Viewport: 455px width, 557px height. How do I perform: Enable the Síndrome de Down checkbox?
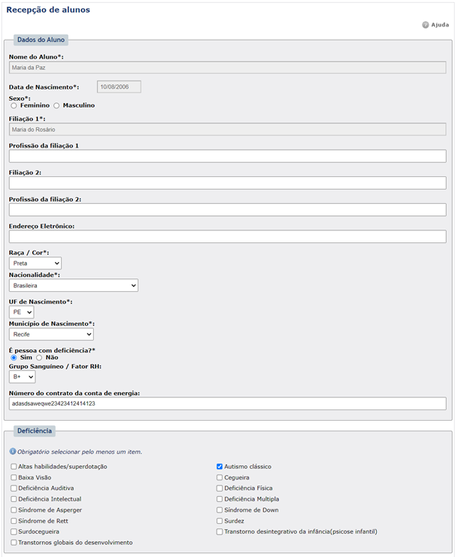point(219,510)
